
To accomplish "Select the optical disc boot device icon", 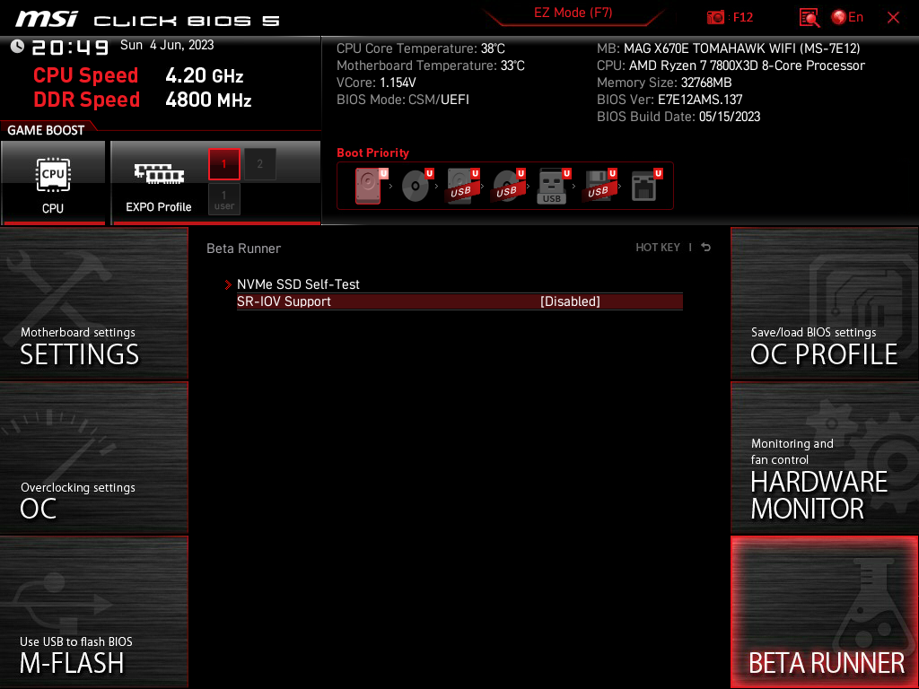I will (x=415, y=187).
